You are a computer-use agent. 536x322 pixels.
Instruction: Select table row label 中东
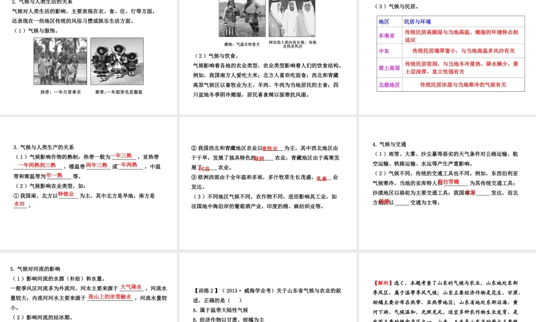(x=389, y=51)
